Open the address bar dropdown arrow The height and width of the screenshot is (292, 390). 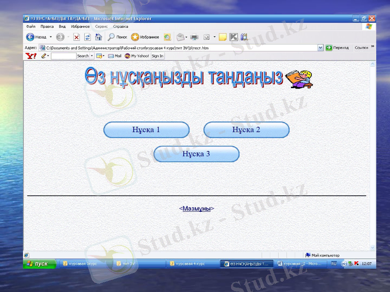319,47
